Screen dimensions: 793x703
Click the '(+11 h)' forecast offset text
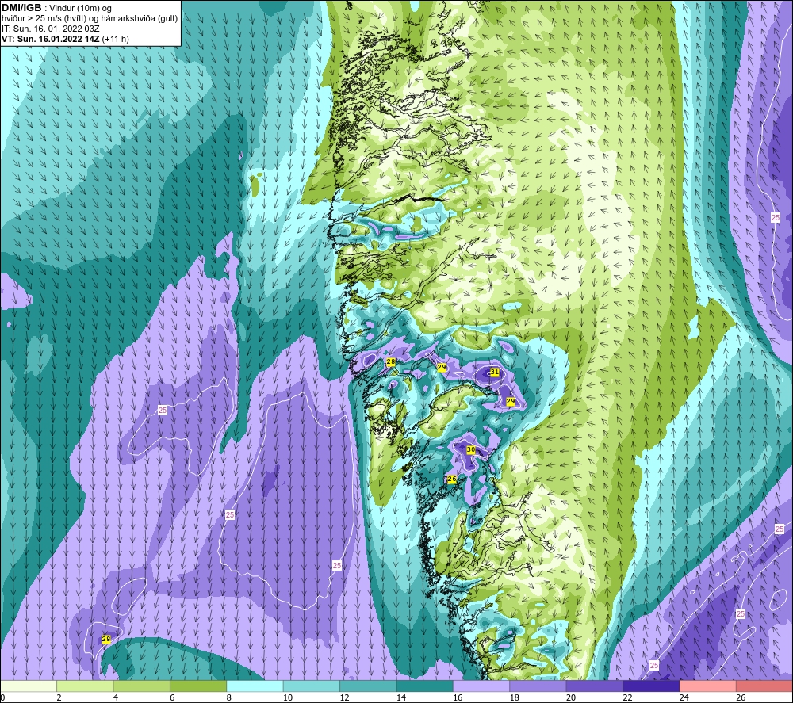[115, 39]
